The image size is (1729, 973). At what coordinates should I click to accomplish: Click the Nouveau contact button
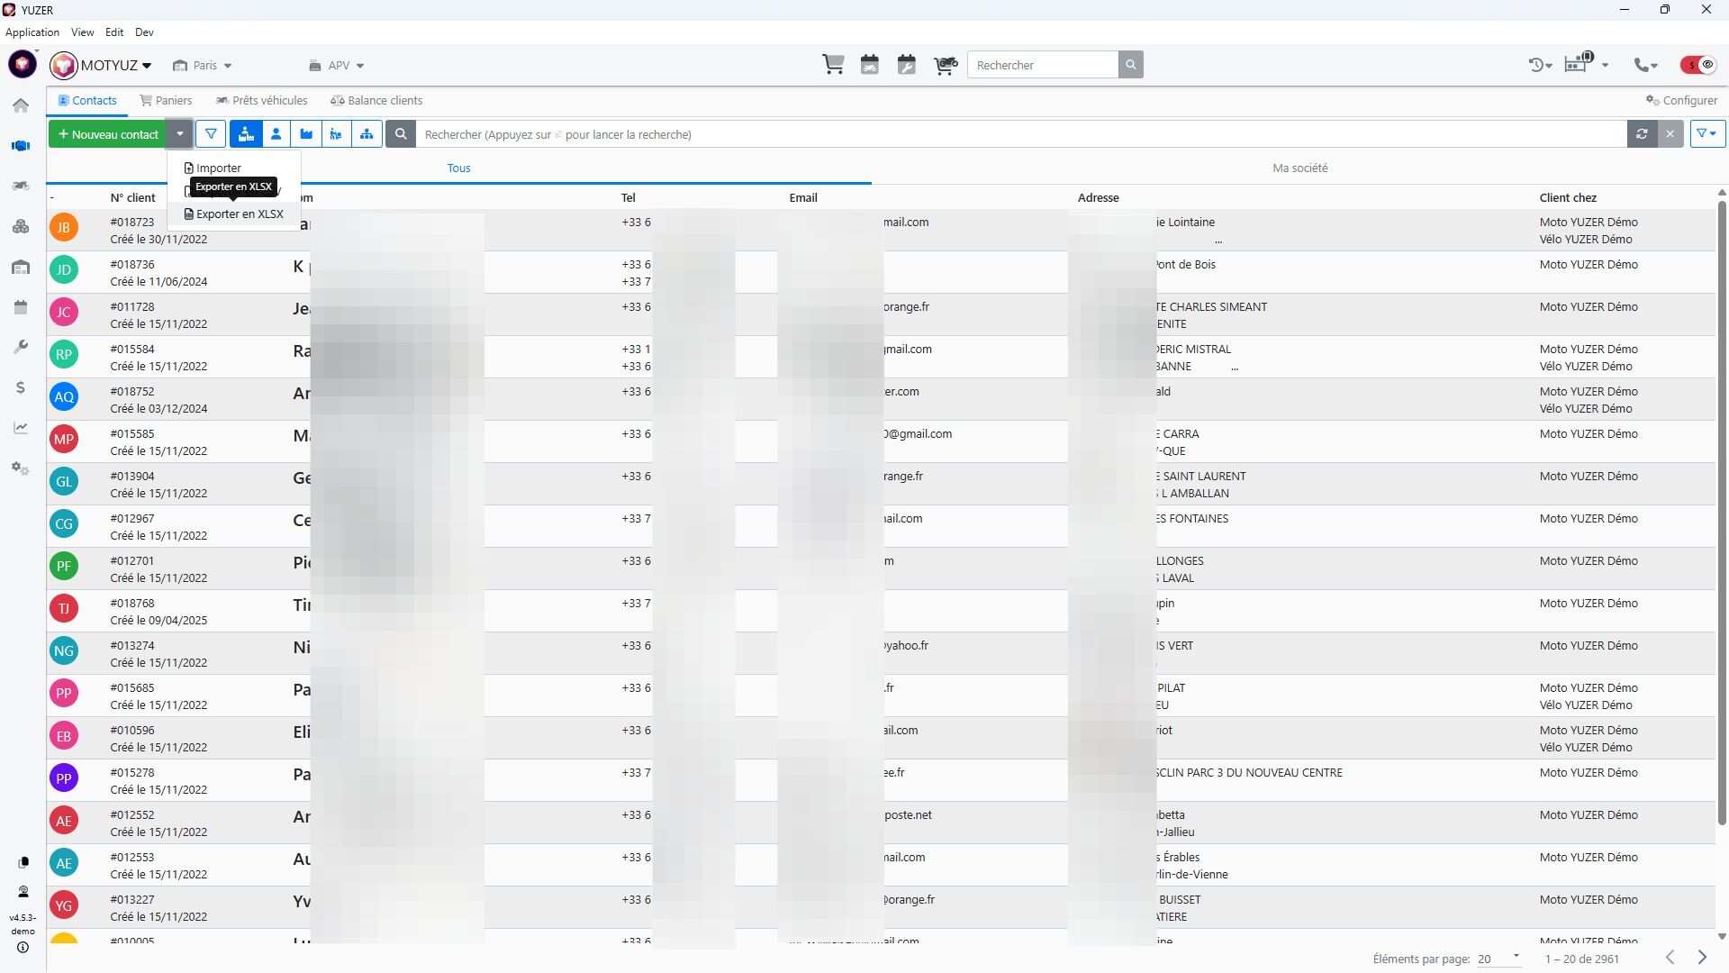[x=108, y=134]
